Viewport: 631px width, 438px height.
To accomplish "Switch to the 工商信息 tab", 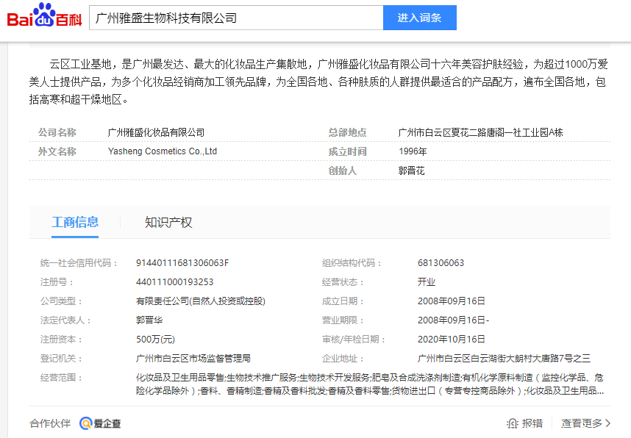I will (x=75, y=223).
